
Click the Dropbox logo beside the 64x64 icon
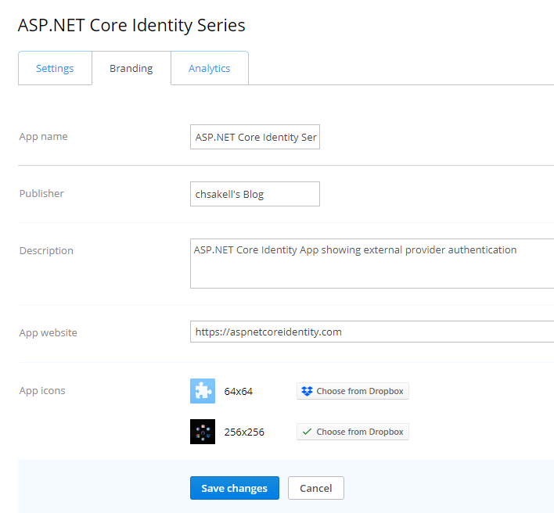(x=308, y=391)
